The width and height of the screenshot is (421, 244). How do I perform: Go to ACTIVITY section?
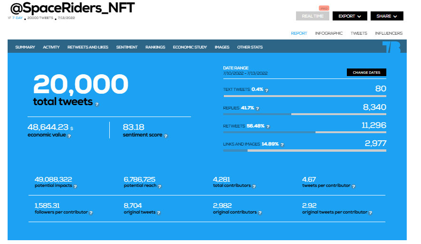pyautogui.click(x=51, y=47)
